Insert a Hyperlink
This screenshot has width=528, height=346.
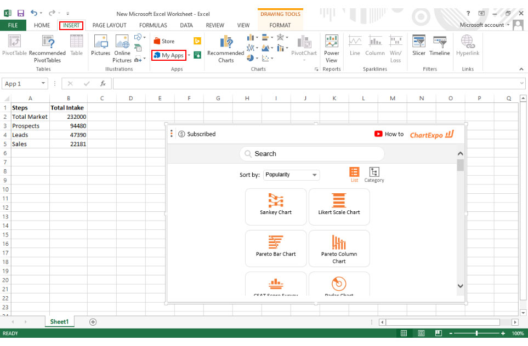tap(468, 45)
